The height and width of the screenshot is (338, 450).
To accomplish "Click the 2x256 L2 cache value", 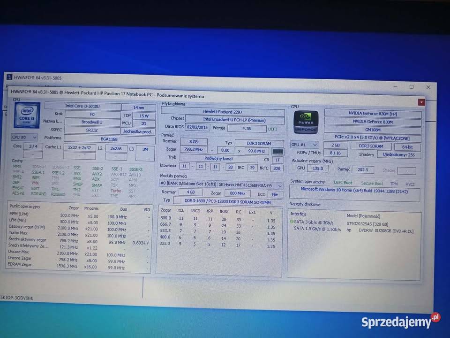I will click(116, 149).
